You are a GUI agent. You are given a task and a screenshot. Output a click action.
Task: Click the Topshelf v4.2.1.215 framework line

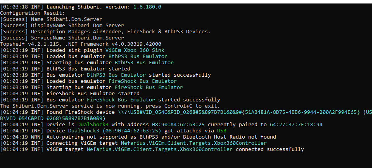pyautogui.click(x=81, y=44)
